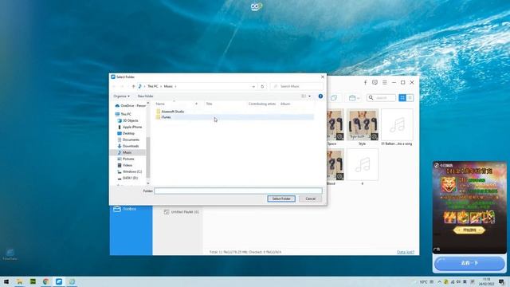The height and width of the screenshot is (287, 510).
Task: Open Pictures in the navigation pane
Action: pos(127,159)
